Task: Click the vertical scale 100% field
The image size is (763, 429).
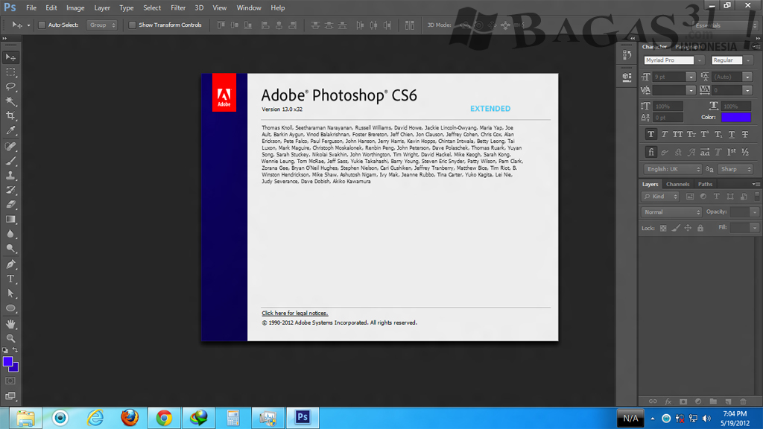Action: coord(668,106)
